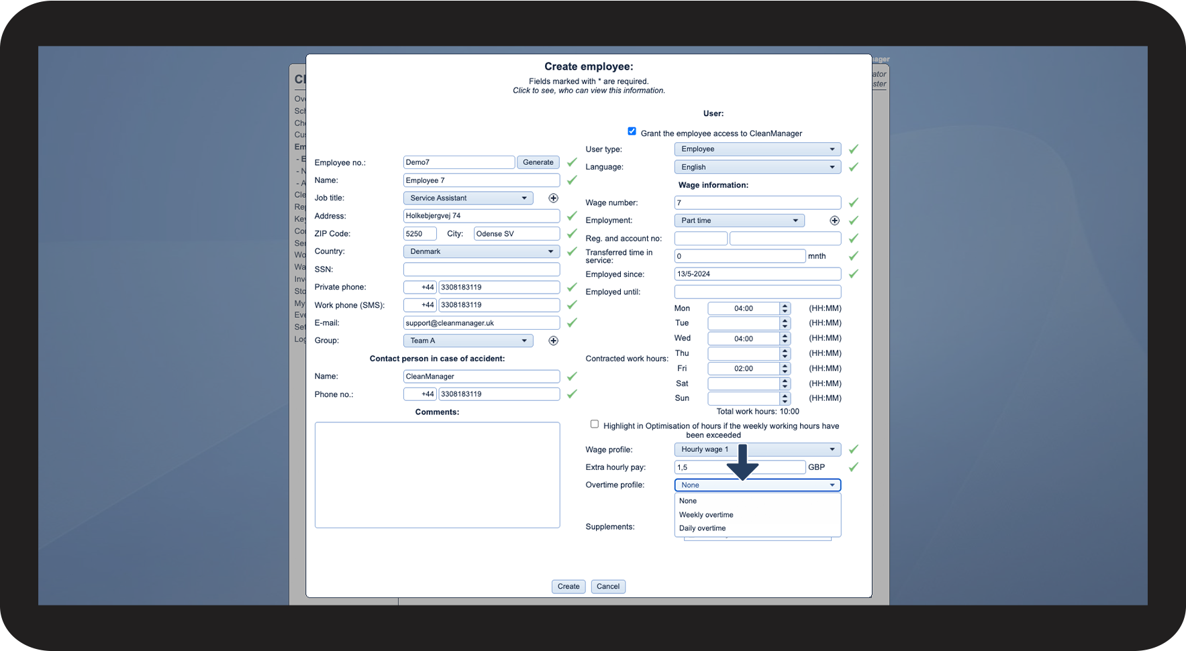Click the Private phone country code field

420,287
